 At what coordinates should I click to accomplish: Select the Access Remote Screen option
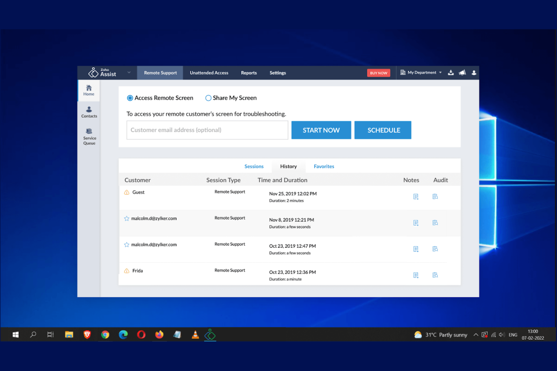130,98
